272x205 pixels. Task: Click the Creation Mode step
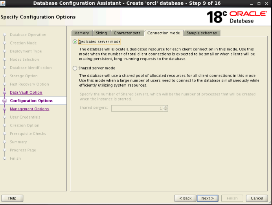tap(23, 43)
